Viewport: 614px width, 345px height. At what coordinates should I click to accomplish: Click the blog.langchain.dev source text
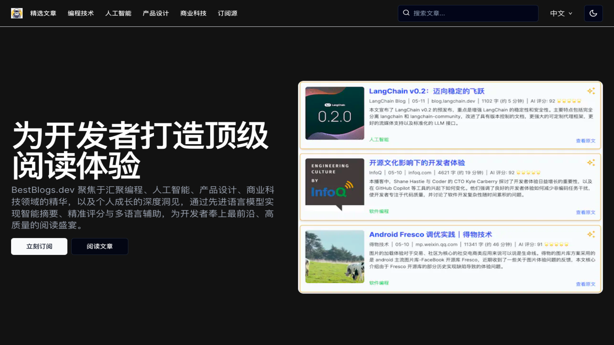(x=453, y=101)
